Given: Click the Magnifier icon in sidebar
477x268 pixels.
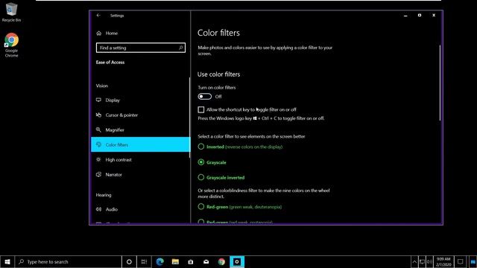Looking at the screenshot, I should (98, 130).
